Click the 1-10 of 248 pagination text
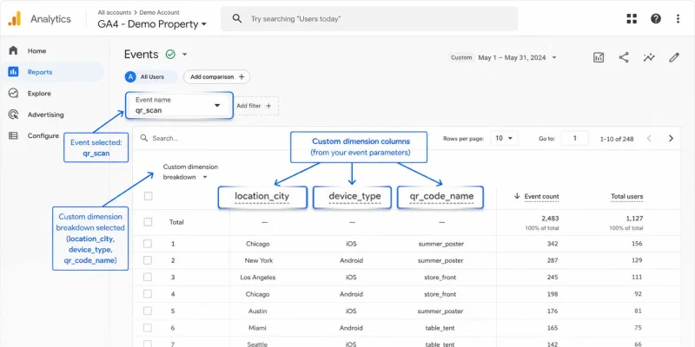 tap(617, 139)
